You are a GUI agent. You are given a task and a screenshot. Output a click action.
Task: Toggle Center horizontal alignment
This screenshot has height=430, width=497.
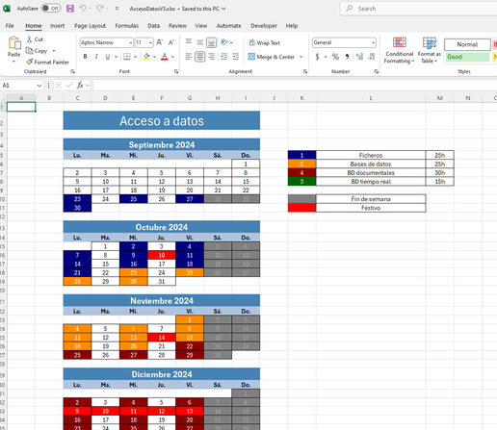(x=199, y=57)
